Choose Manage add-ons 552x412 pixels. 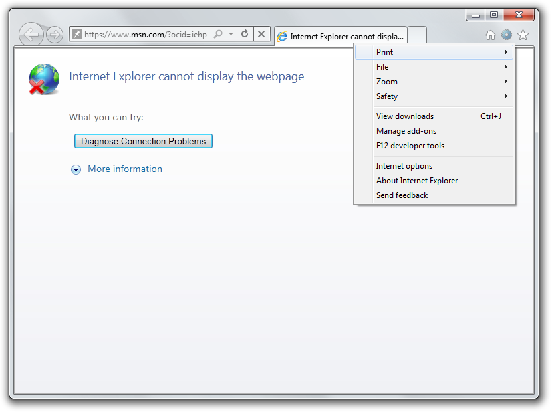434,131
